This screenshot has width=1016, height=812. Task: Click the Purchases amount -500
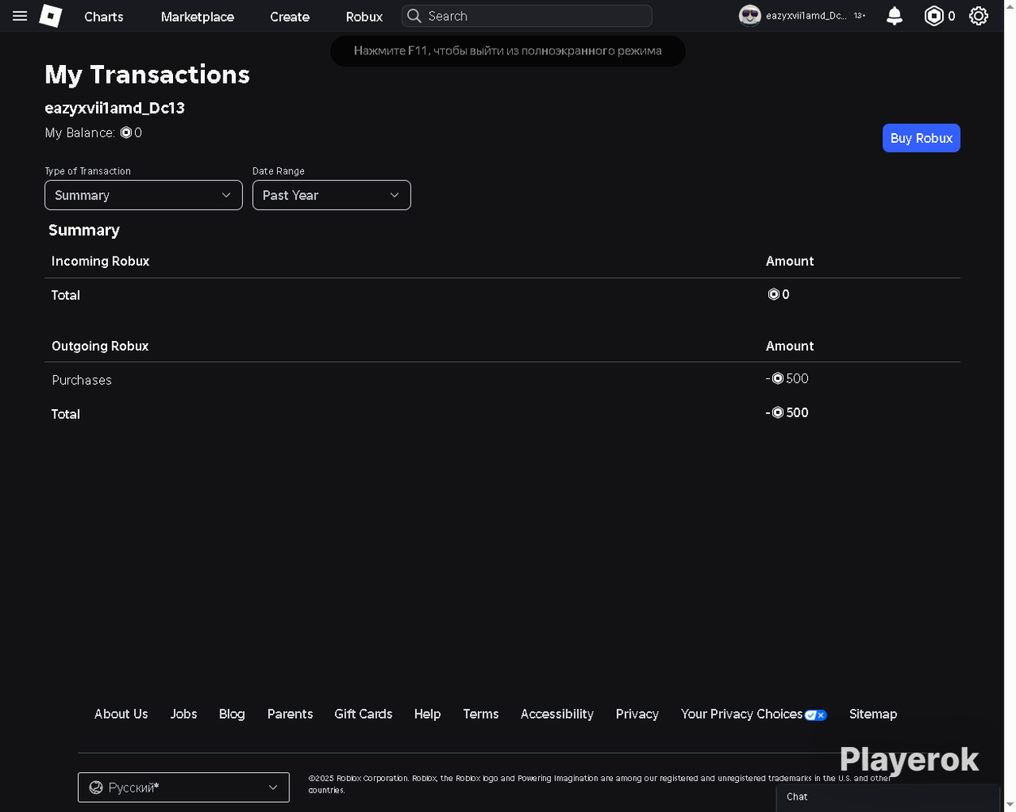[787, 379]
